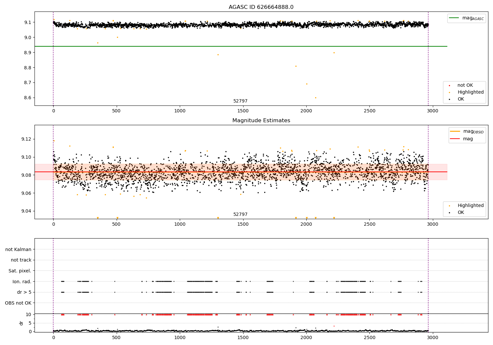493x345 pixels.
Task: Click the 9.12 y-tick in middle panel
Action: click(x=26, y=139)
